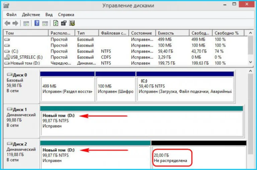
Task: Click the 43,70 ГБ free space cell
Action: pos(199,51)
